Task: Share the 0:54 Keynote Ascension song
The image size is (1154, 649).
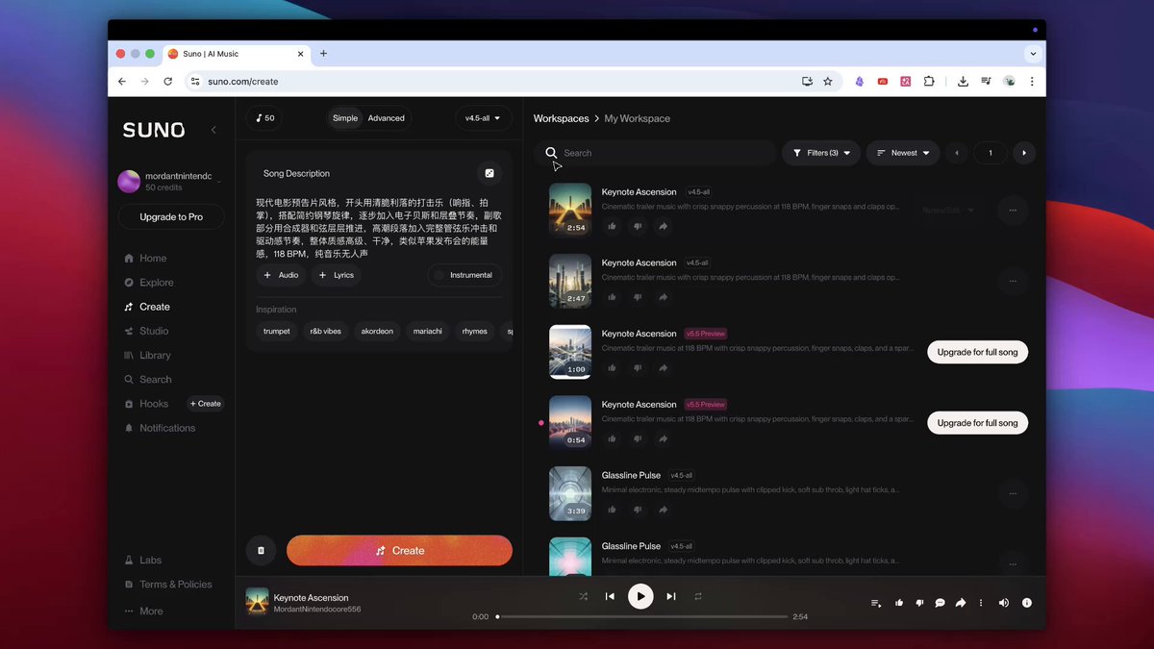Action: (x=663, y=439)
